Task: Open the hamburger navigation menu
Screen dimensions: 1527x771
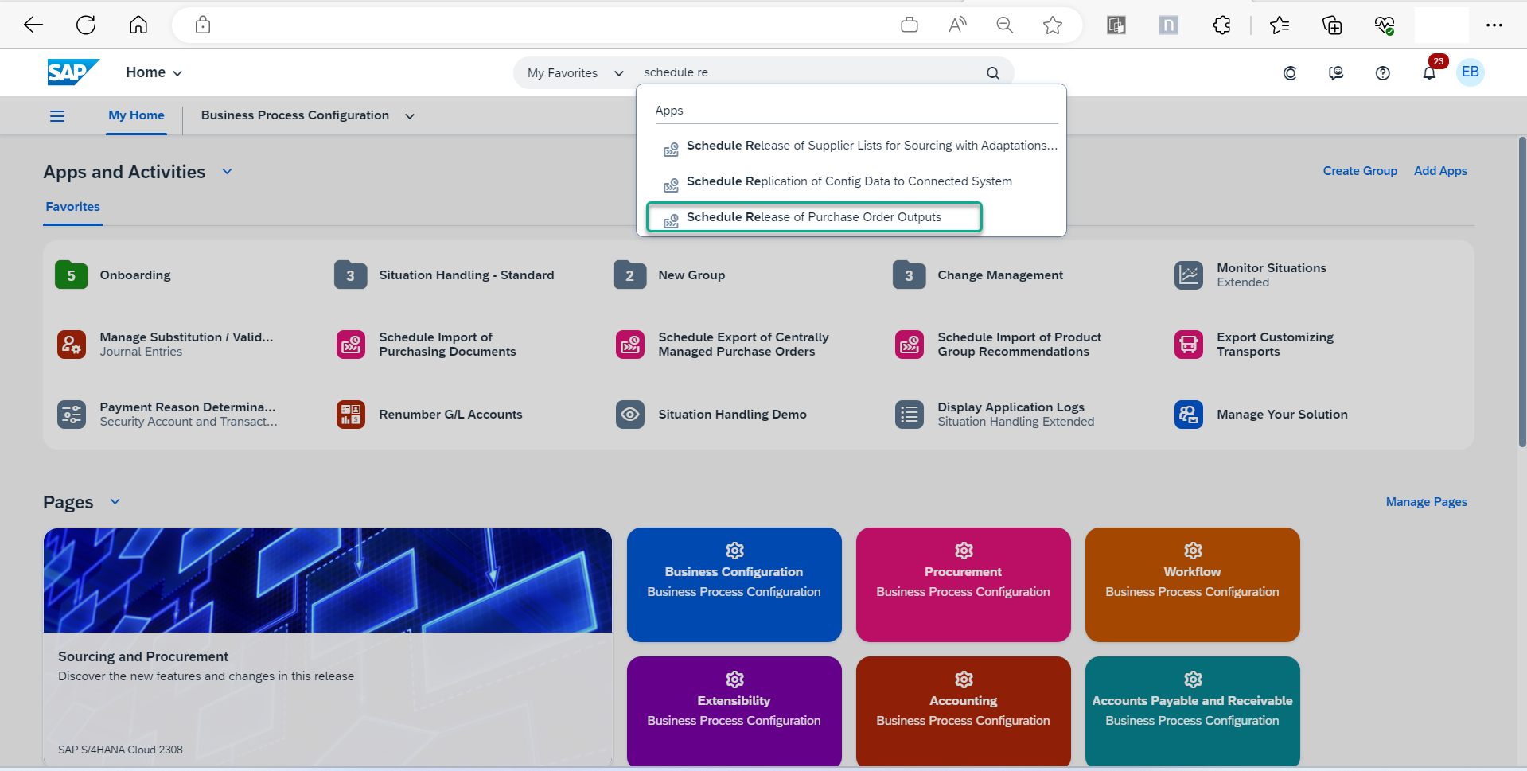Action: point(57,116)
